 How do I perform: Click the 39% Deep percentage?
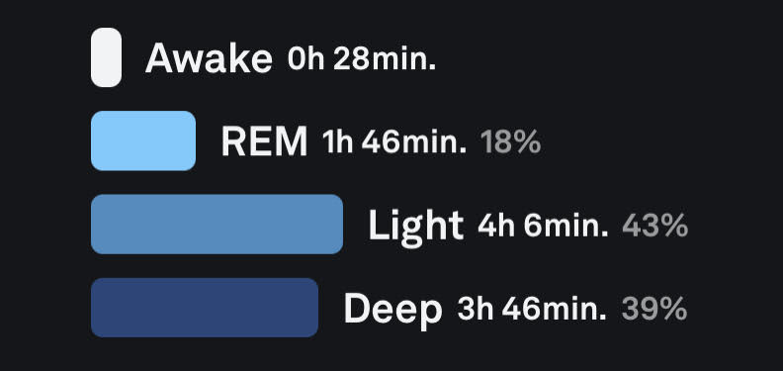654,309
